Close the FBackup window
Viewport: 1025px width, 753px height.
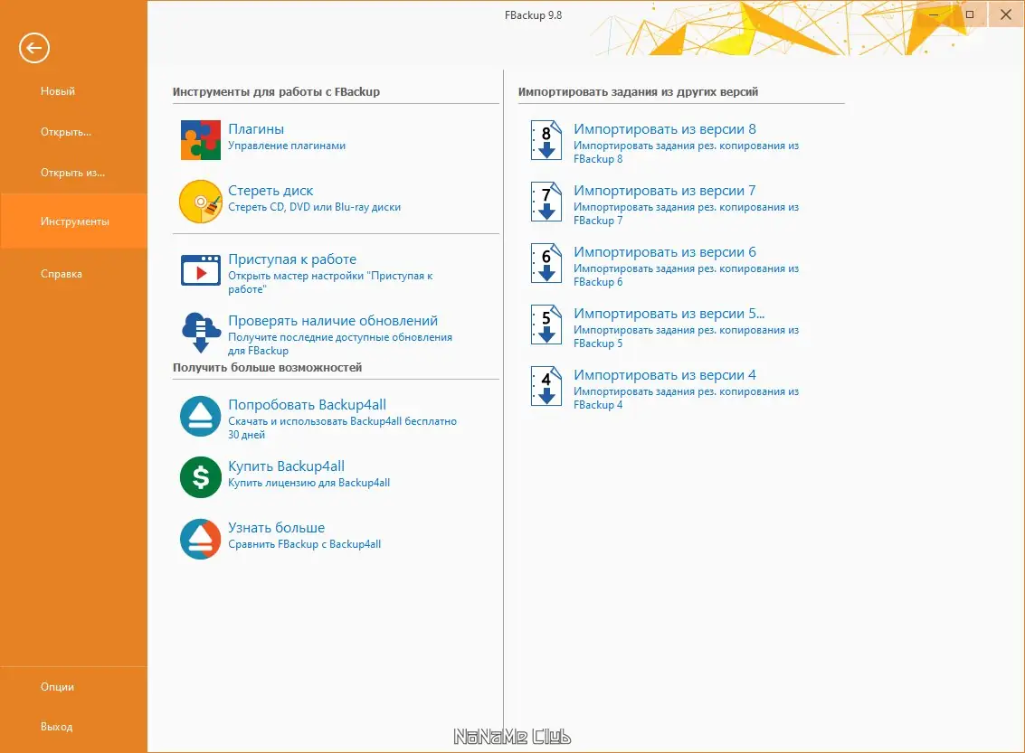(x=1006, y=14)
